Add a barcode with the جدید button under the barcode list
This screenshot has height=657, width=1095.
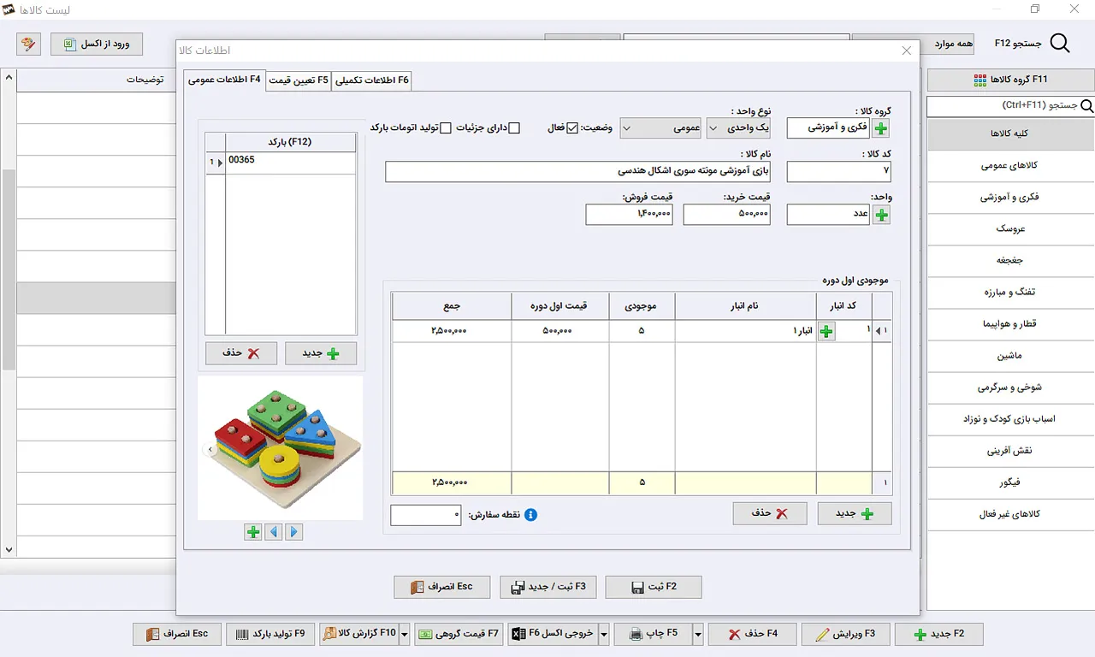click(321, 353)
